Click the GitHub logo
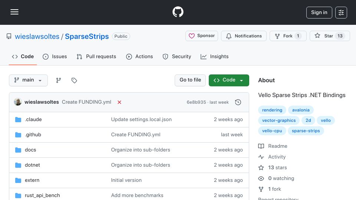The width and height of the screenshot is (356, 200). pos(178,12)
